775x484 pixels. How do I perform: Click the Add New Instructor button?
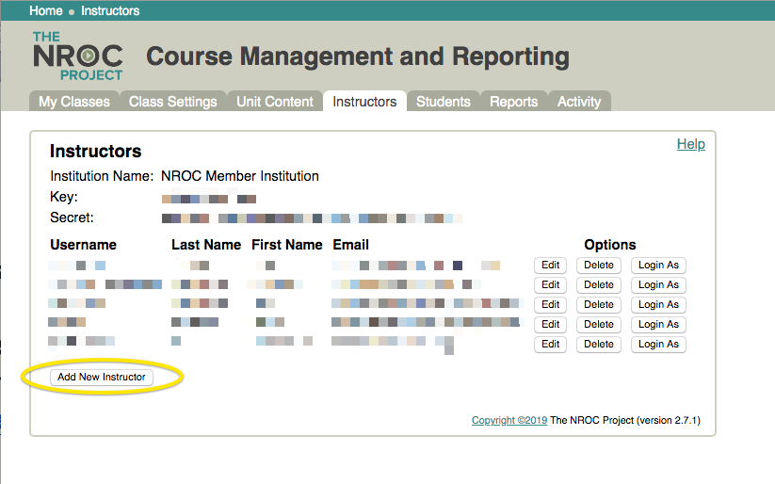[x=102, y=377]
